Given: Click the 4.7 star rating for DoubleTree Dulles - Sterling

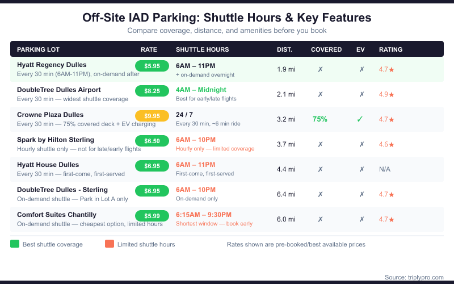Looking at the screenshot, I should pyautogui.click(x=386, y=194).
